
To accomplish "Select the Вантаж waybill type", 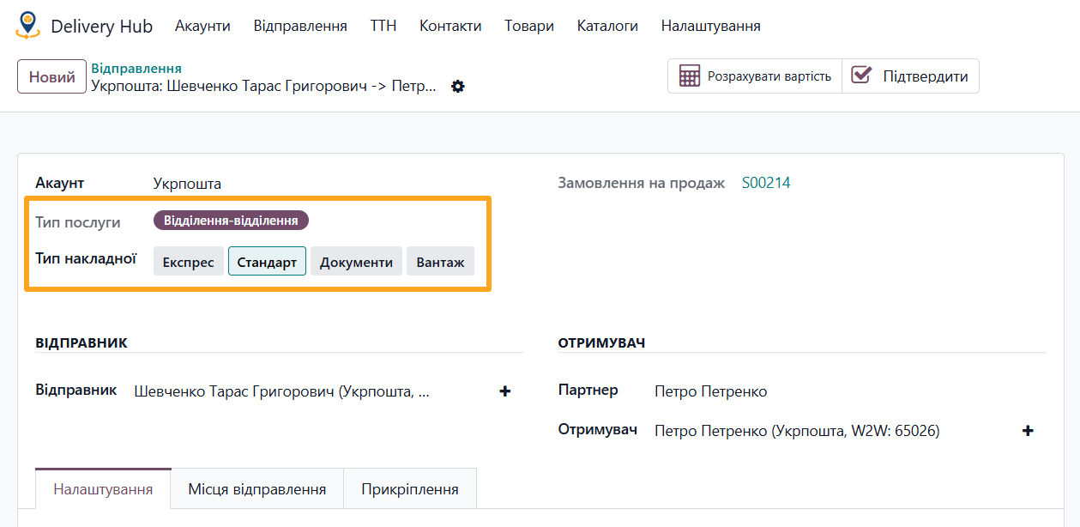I will point(440,262).
